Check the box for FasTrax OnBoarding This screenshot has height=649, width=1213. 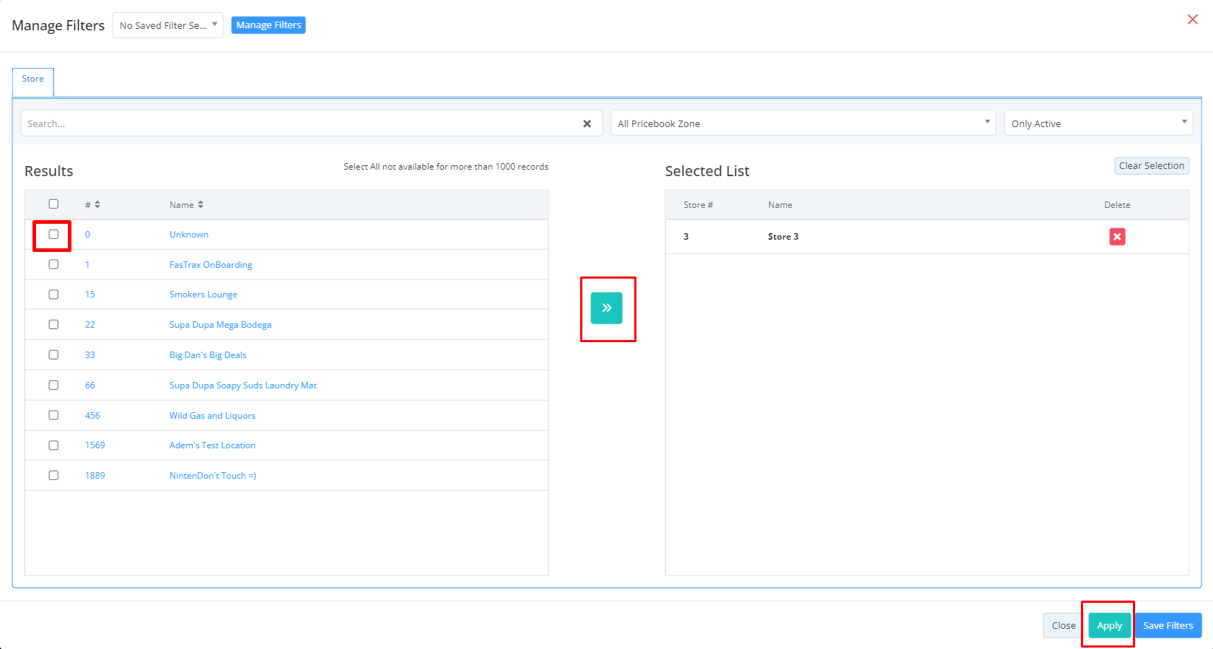[53, 264]
